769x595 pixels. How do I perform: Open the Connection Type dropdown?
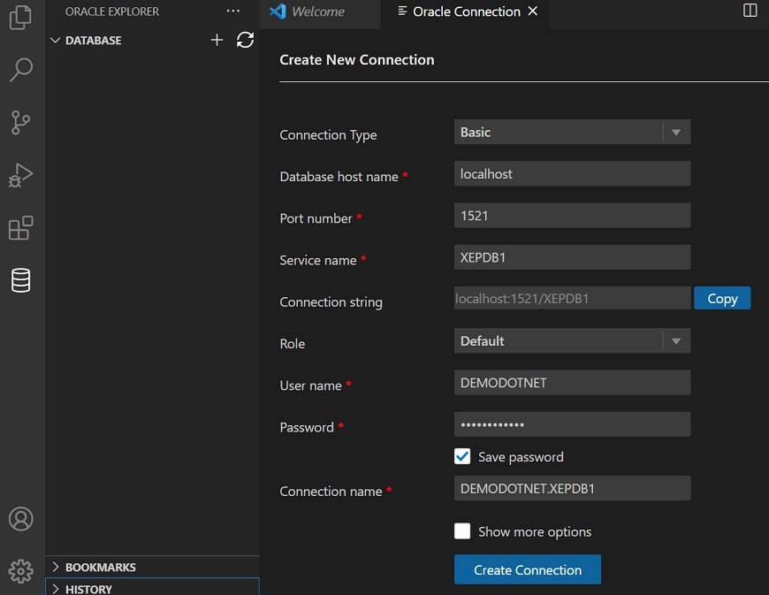coord(572,132)
